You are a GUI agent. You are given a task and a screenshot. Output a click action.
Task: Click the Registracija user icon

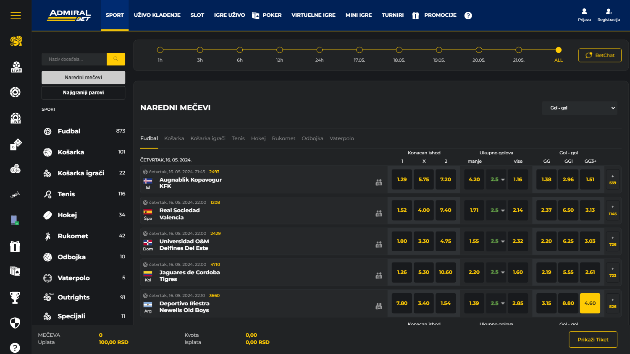coord(609,11)
